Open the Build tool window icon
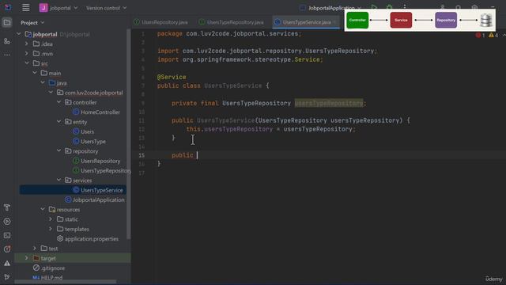This screenshot has height=285, width=506. [x=7, y=207]
